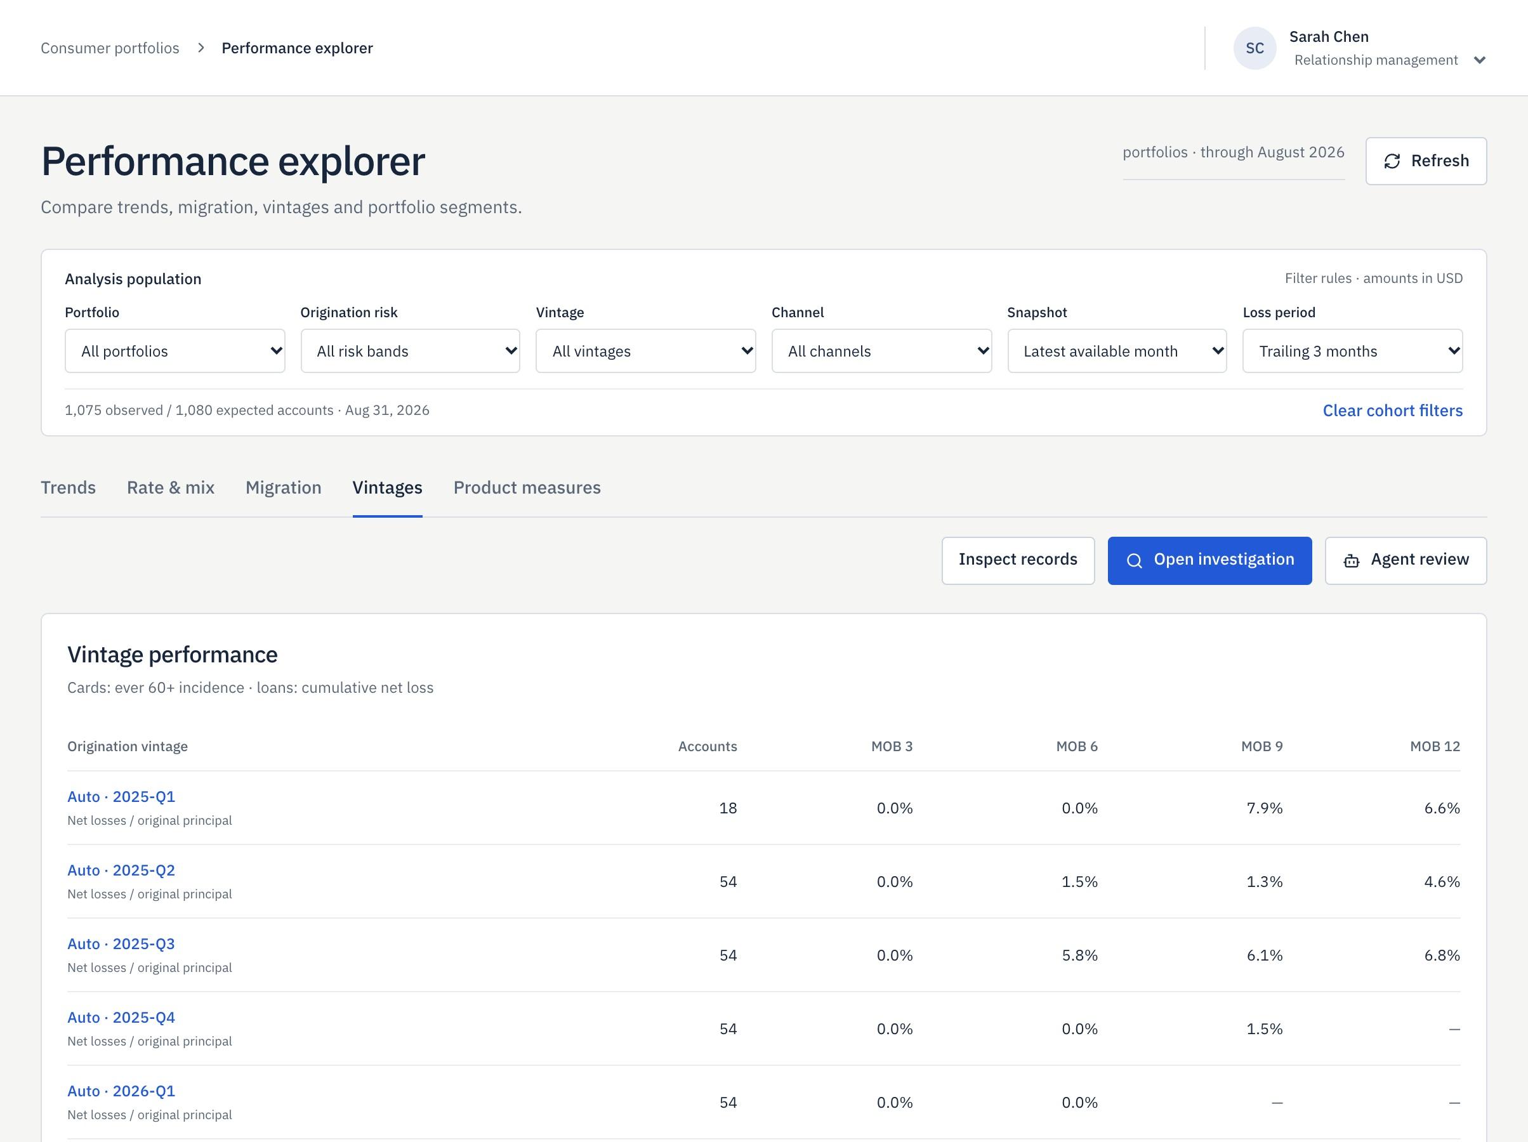
Task: Open the Auto · 2025-Q3 vintage link
Action: pyautogui.click(x=122, y=943)
